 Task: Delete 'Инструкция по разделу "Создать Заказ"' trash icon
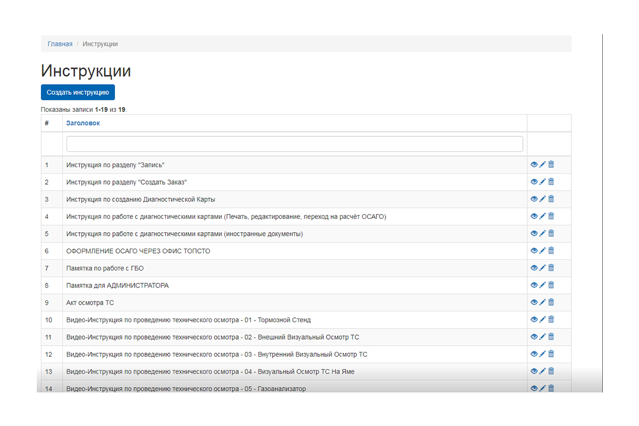551,182
